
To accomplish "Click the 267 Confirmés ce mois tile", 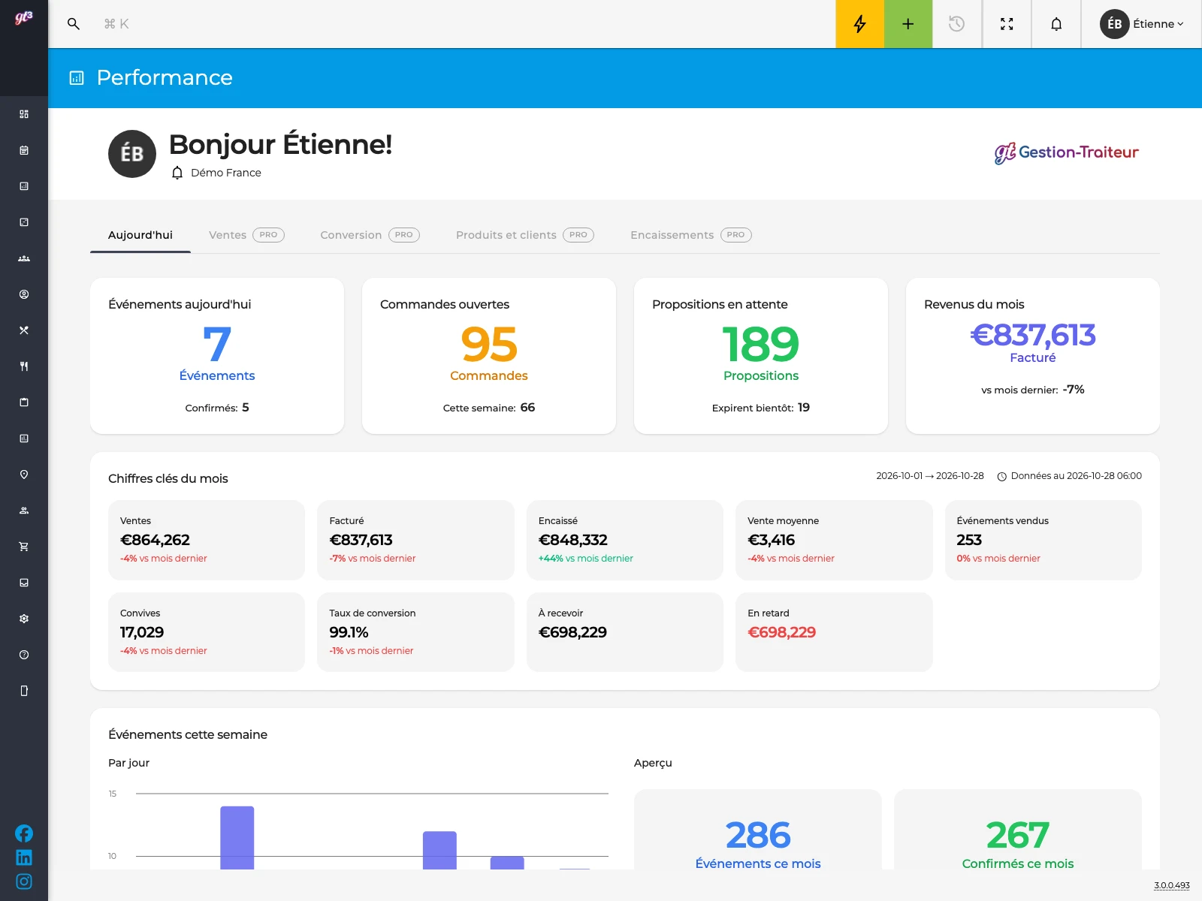I will 1018,830.
